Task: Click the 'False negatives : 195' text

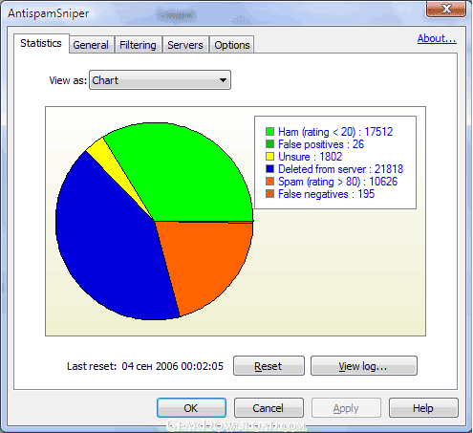Action: click(x=326, y=194)
